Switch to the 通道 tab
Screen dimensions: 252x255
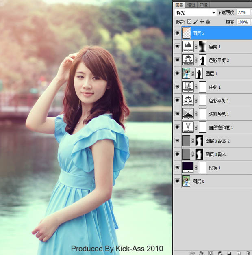pos(191,4)
